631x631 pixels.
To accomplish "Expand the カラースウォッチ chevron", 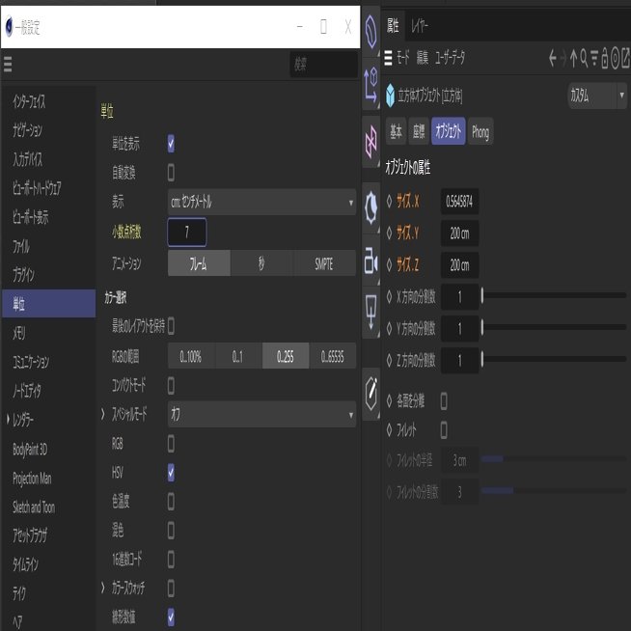I will pos(102,589).
